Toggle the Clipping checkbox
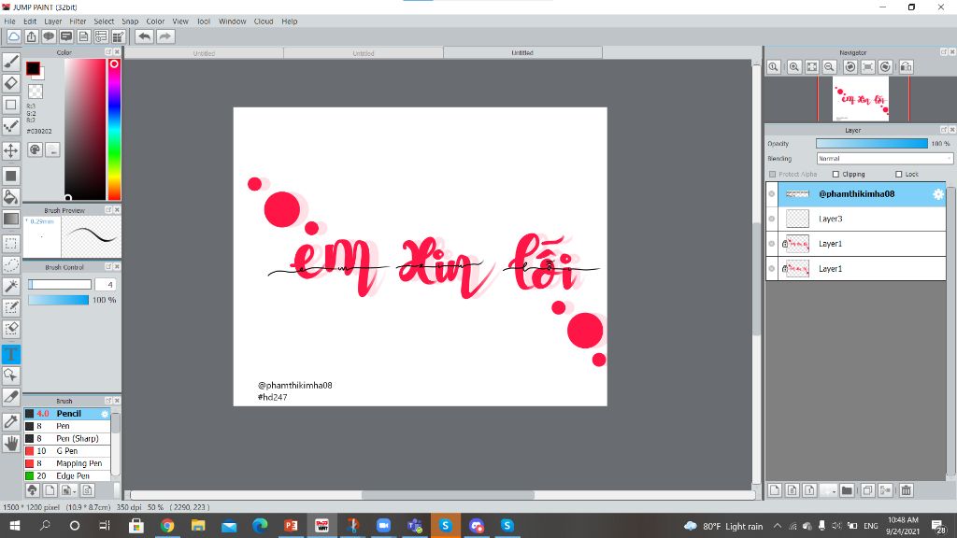This screenshot has height=538, width=957. point(836,175)
